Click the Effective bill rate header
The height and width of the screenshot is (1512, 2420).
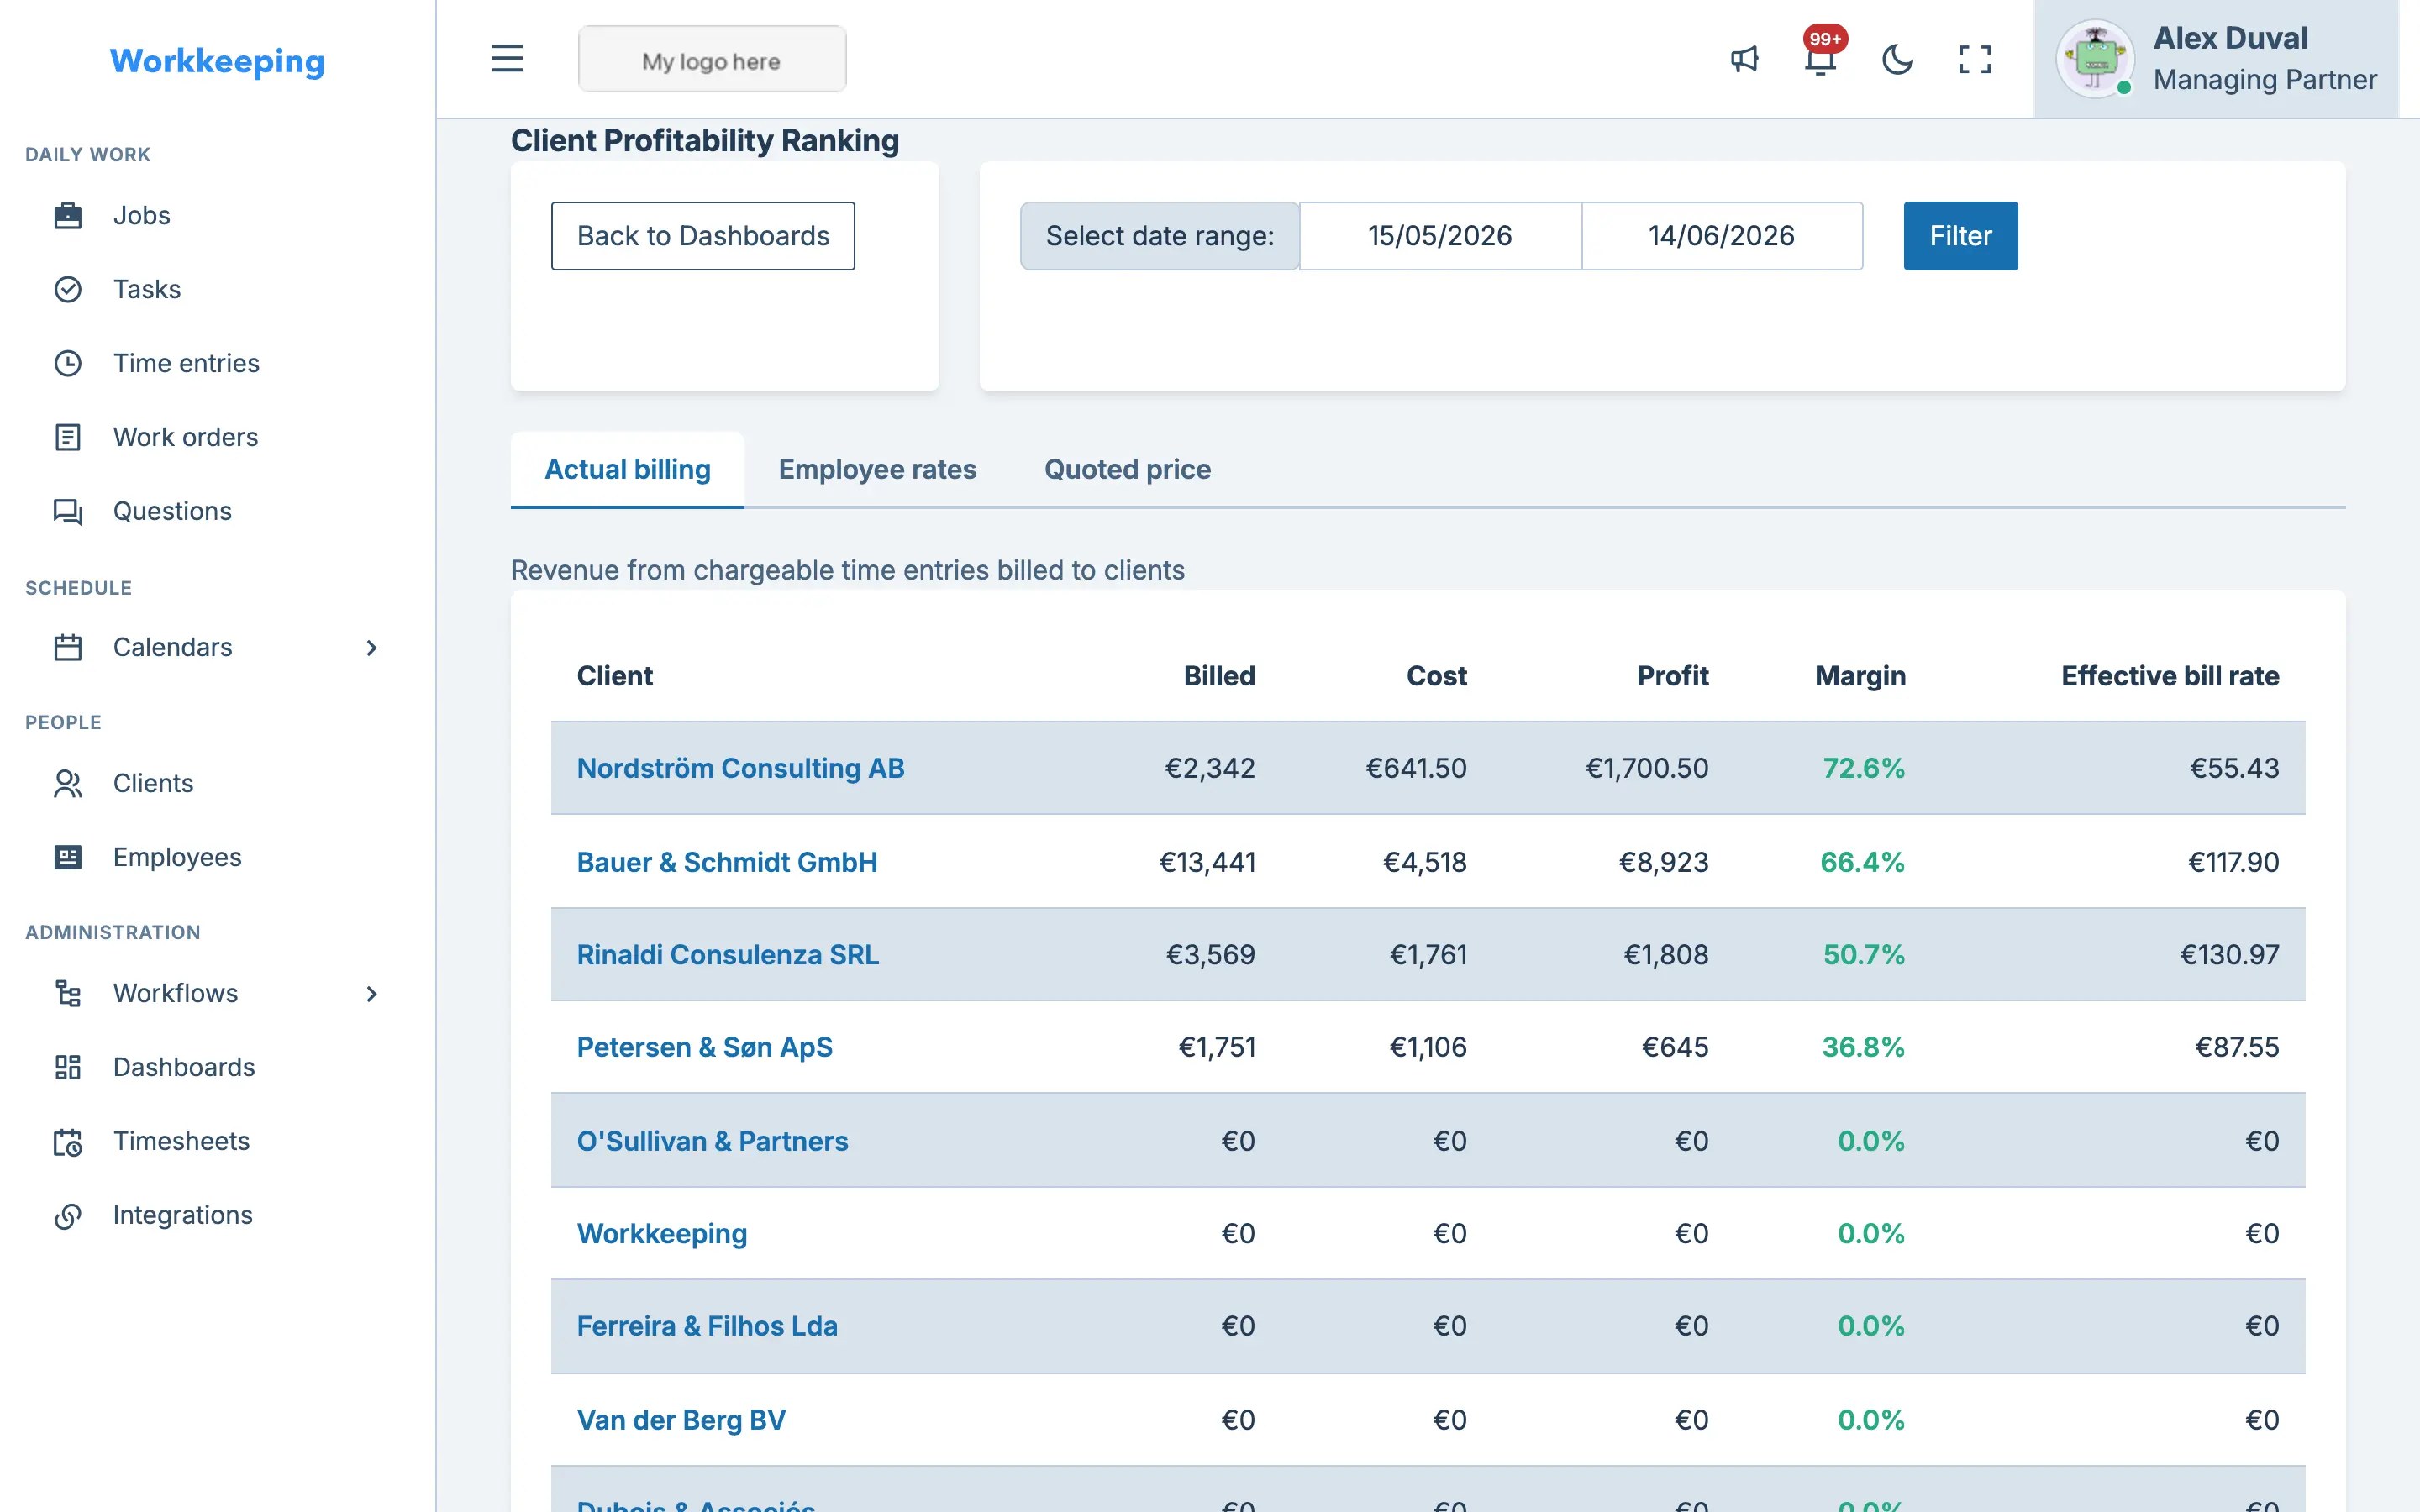click(2170, 676)
